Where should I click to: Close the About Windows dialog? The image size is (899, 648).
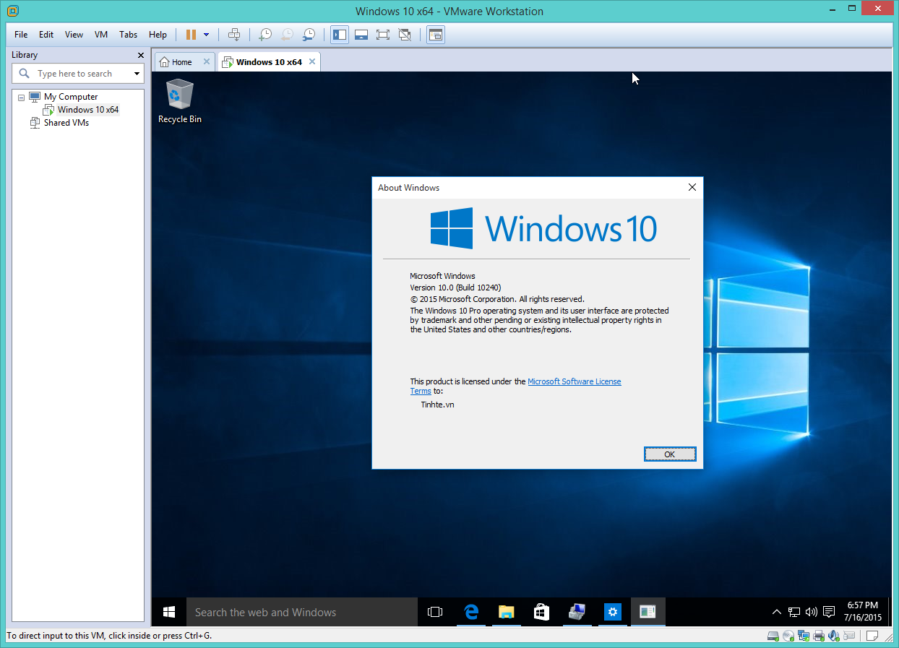coord(692,187)
